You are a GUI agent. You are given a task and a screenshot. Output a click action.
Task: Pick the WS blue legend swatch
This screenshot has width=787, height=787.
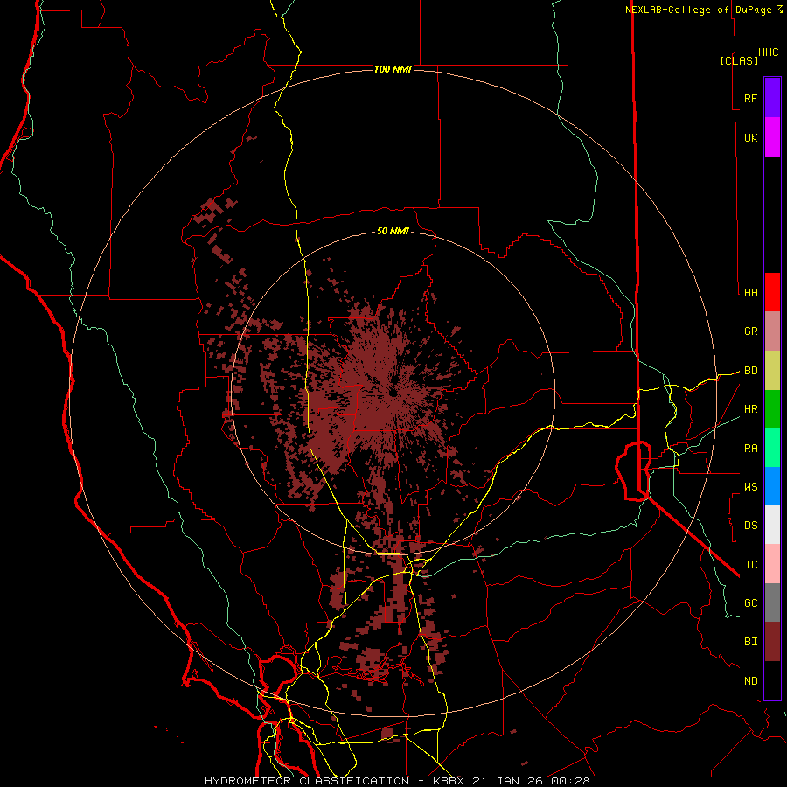click(772, 486)
